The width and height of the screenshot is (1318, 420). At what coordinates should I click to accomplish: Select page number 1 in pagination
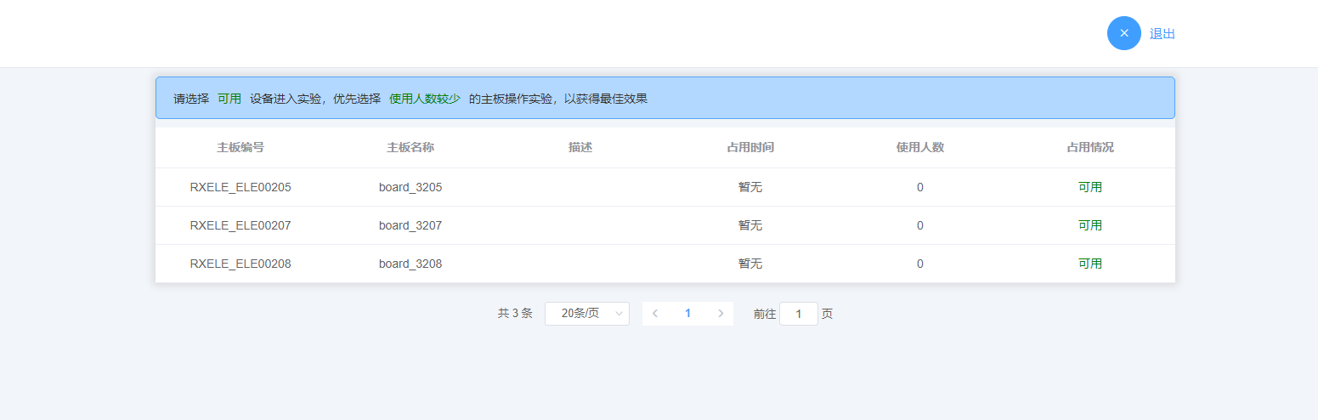(687, 314)
